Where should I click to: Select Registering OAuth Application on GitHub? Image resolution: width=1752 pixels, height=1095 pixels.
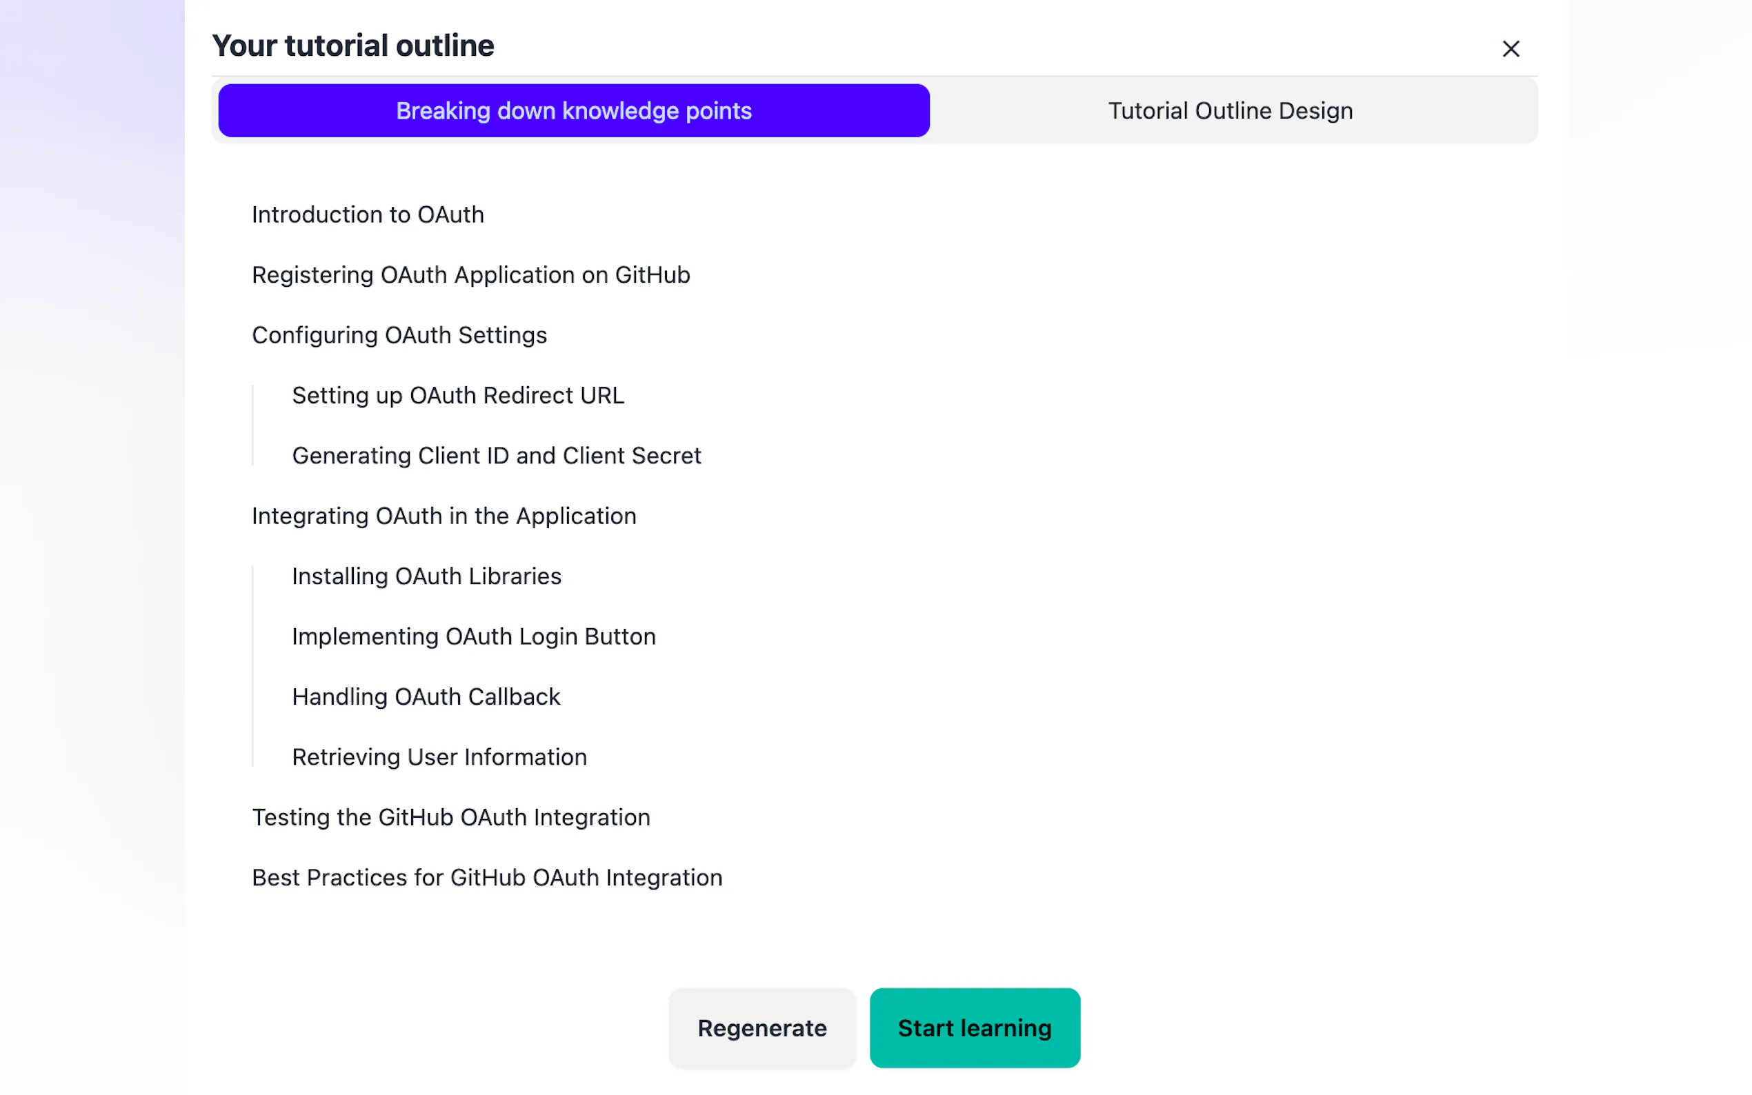(471, 275)
